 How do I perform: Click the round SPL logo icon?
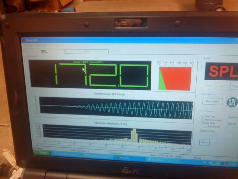pos(232,102)
